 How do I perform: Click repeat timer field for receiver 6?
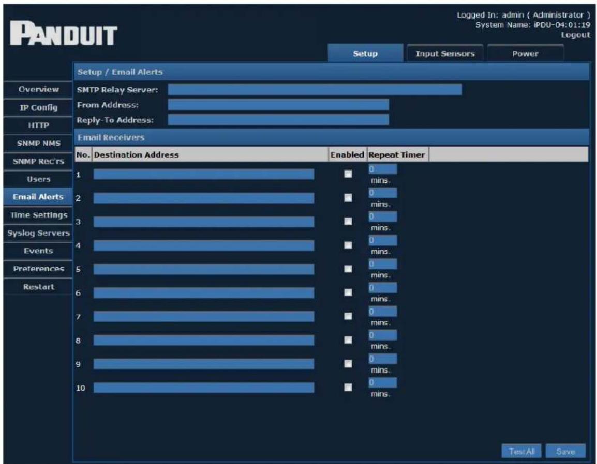(383, 287)
